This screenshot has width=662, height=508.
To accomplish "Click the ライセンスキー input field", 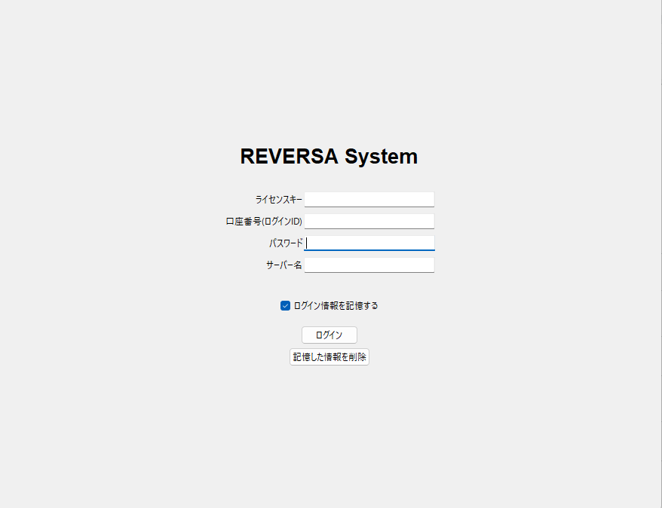I will [x=369, y=200].
